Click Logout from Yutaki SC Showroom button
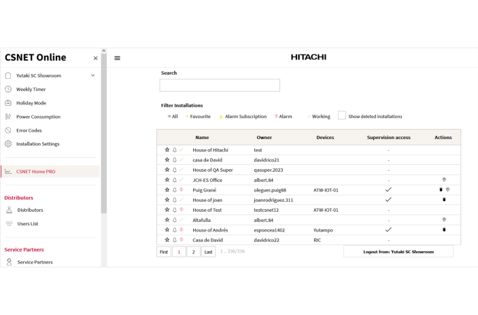This screenshot has width=478, height=315. (398, 251)
